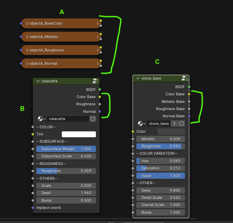Click the replace coord. label
The height and width of the screenshot is (223, 233).
click(49, 208)
